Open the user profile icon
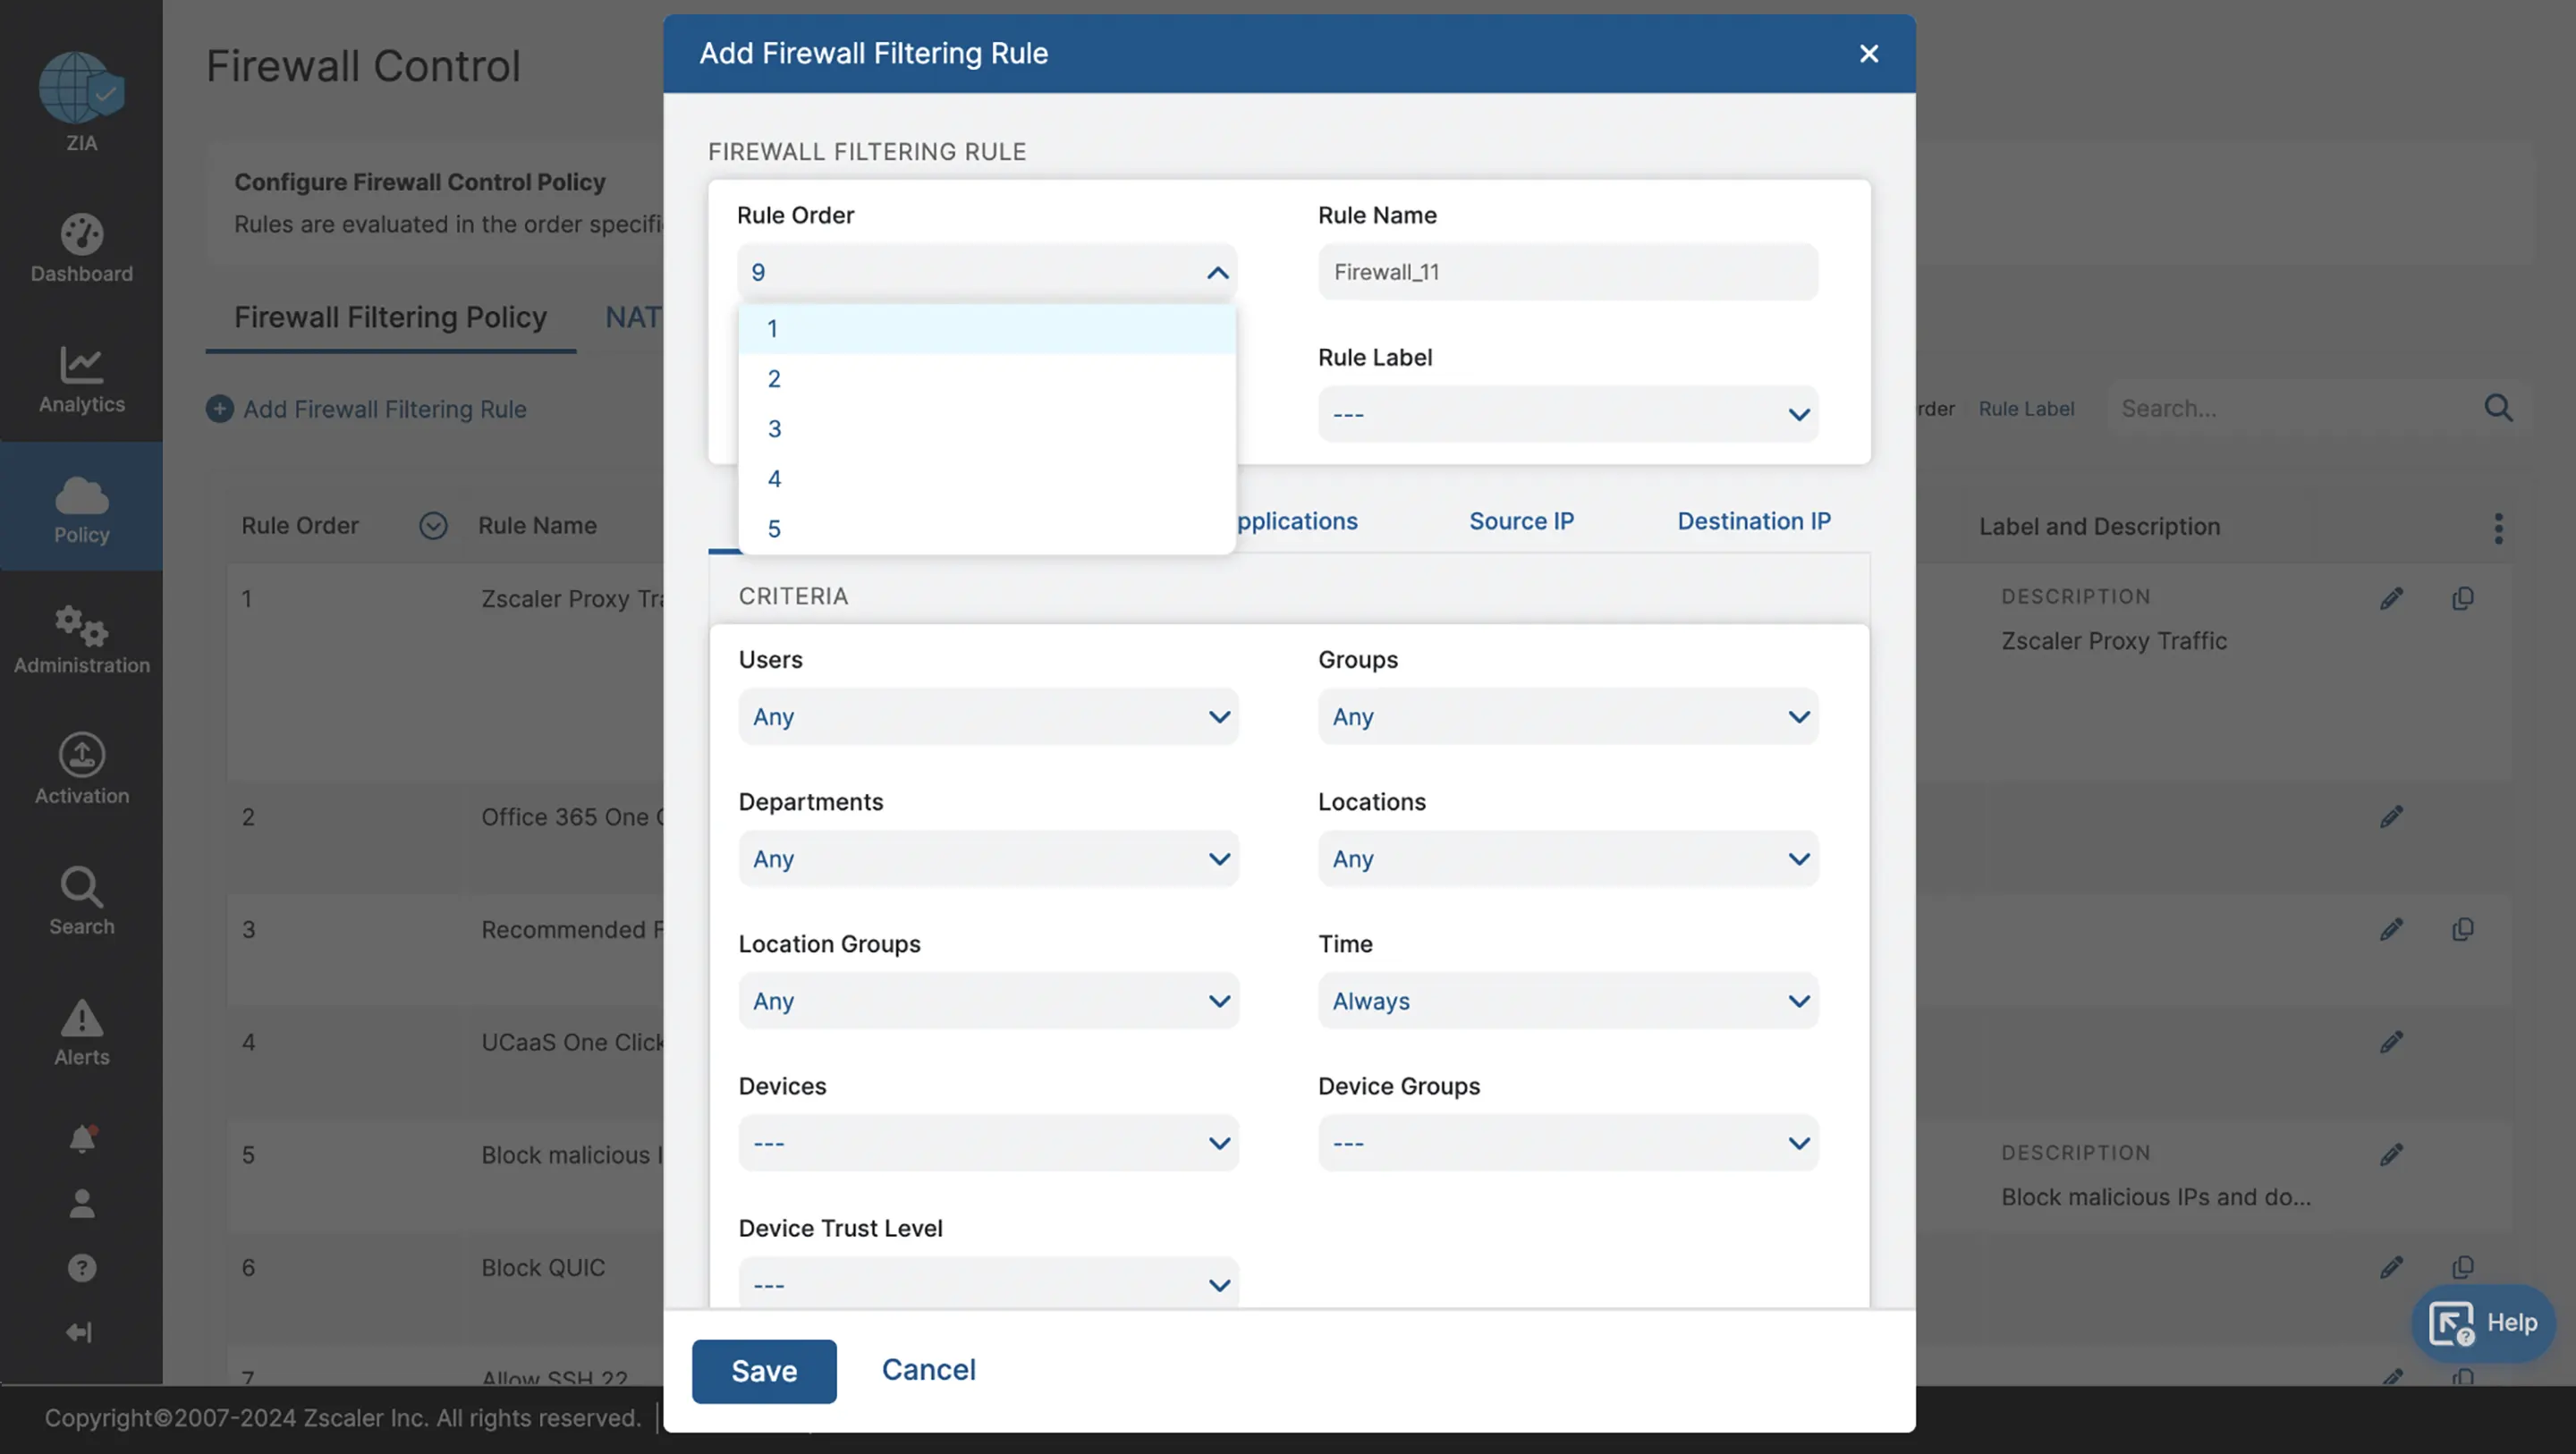Image resolution: width=2576 pixels, height=1454 pixels. [x=82, y=1203]
